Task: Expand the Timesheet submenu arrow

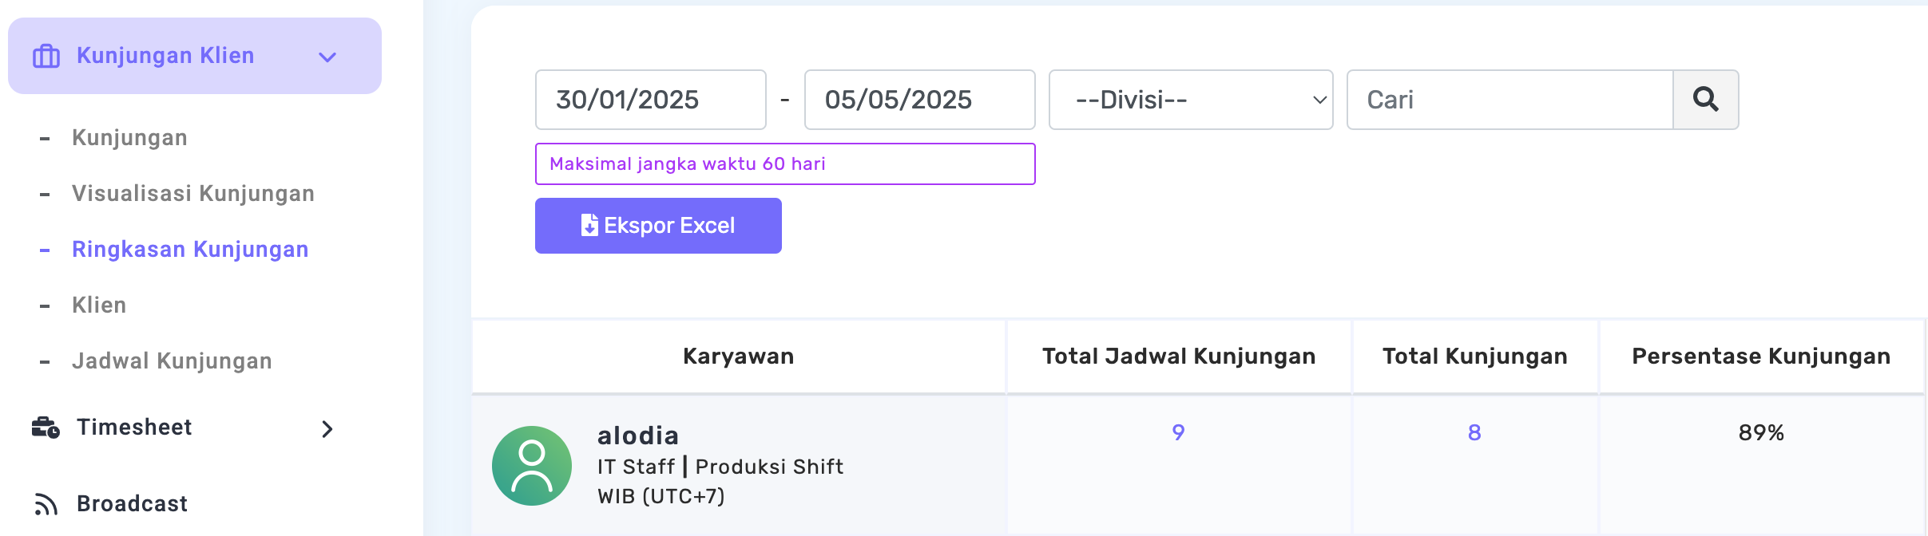Action: [327, 429]
